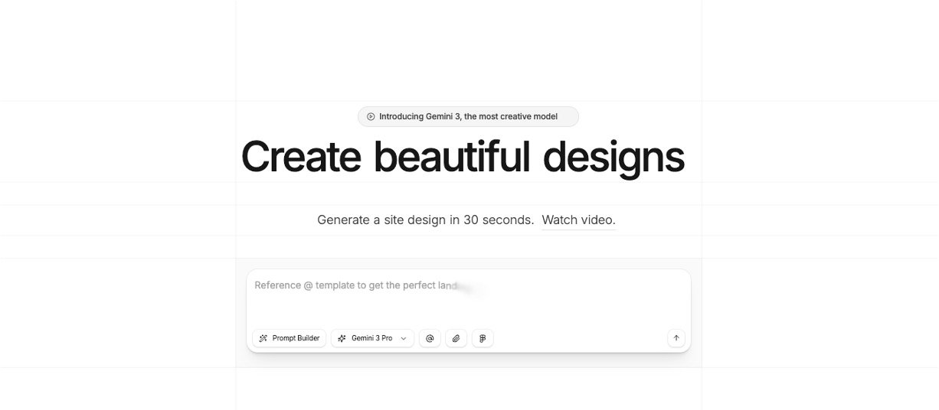The width and height of the screenshot is (939, 410).
Task: Click the Generate a site design text
Action: (382, 220)
